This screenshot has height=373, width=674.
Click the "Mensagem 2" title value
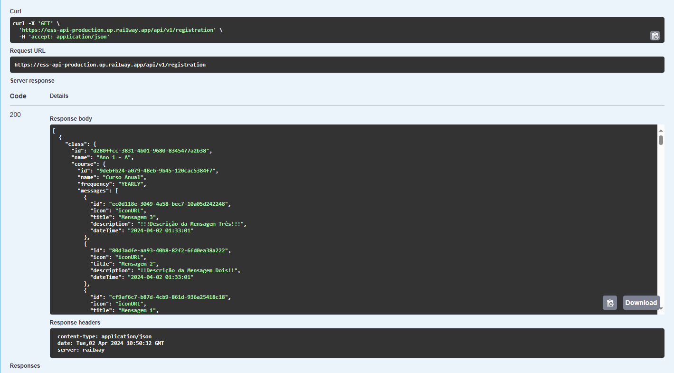[137, 264]
